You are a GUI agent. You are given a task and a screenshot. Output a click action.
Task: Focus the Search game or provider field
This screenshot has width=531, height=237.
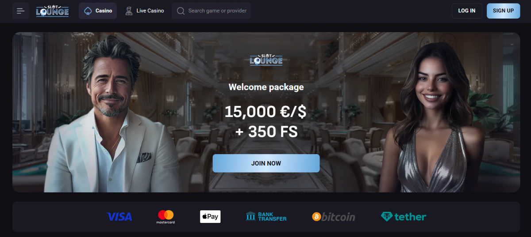211,11
